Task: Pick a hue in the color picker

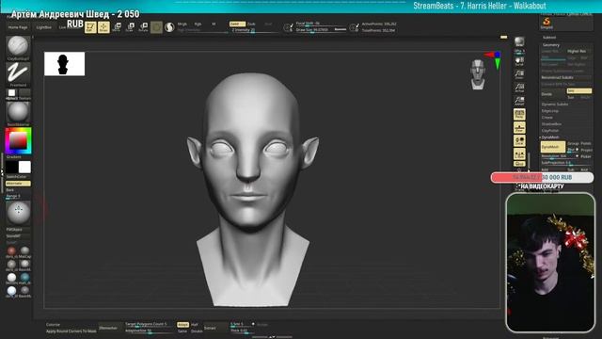Action: pyautogui.click(x=18, y=141)
